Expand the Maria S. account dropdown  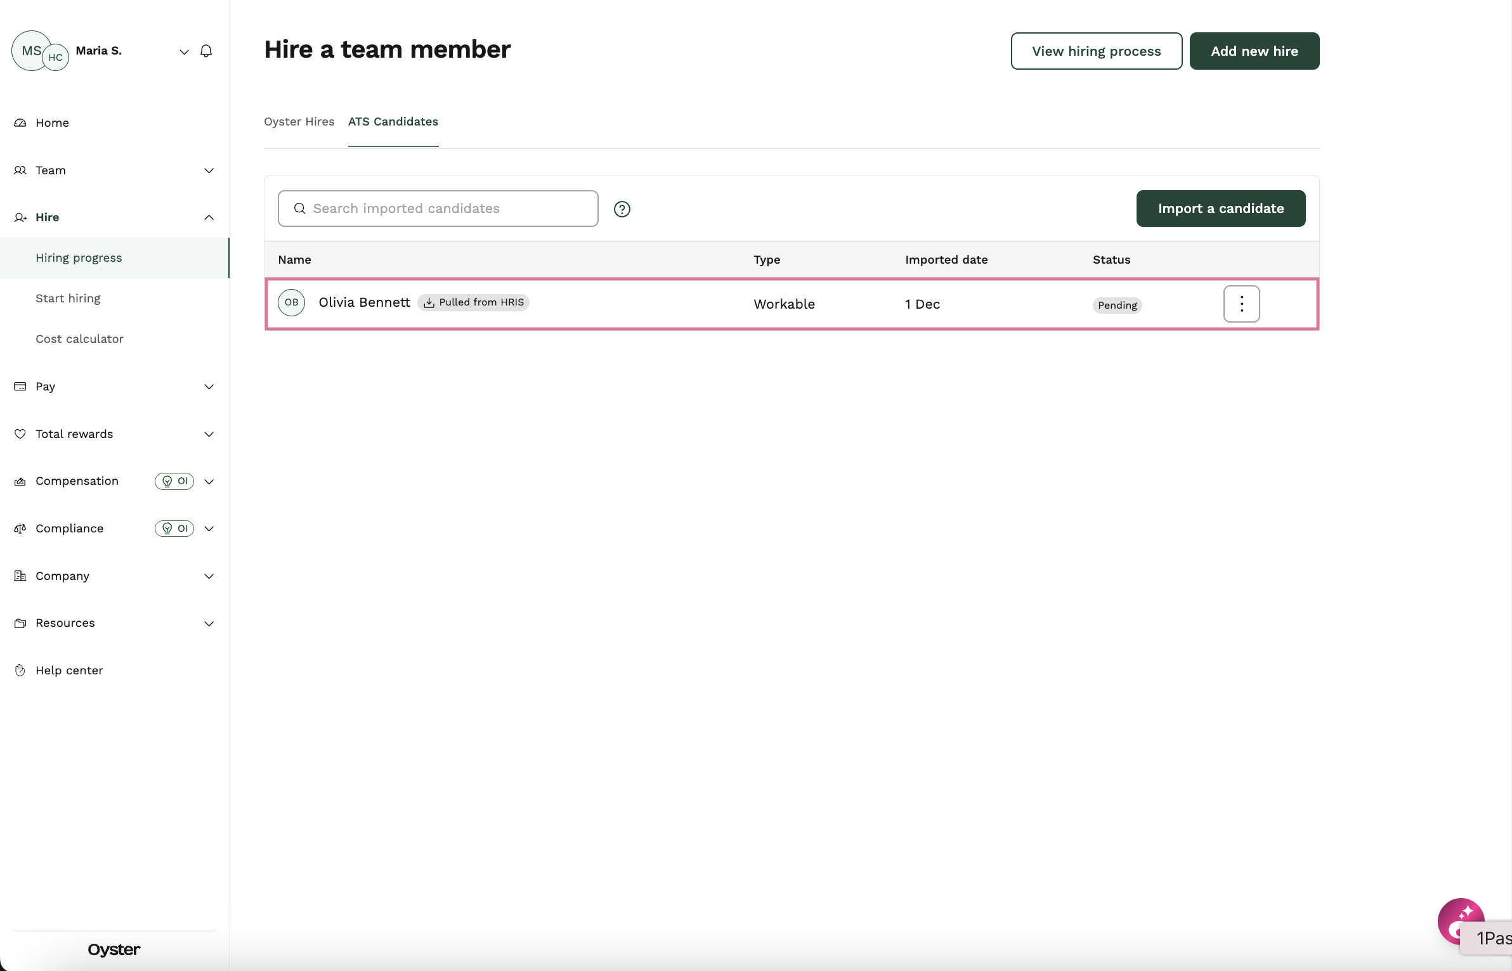click(x=184, y=52)
